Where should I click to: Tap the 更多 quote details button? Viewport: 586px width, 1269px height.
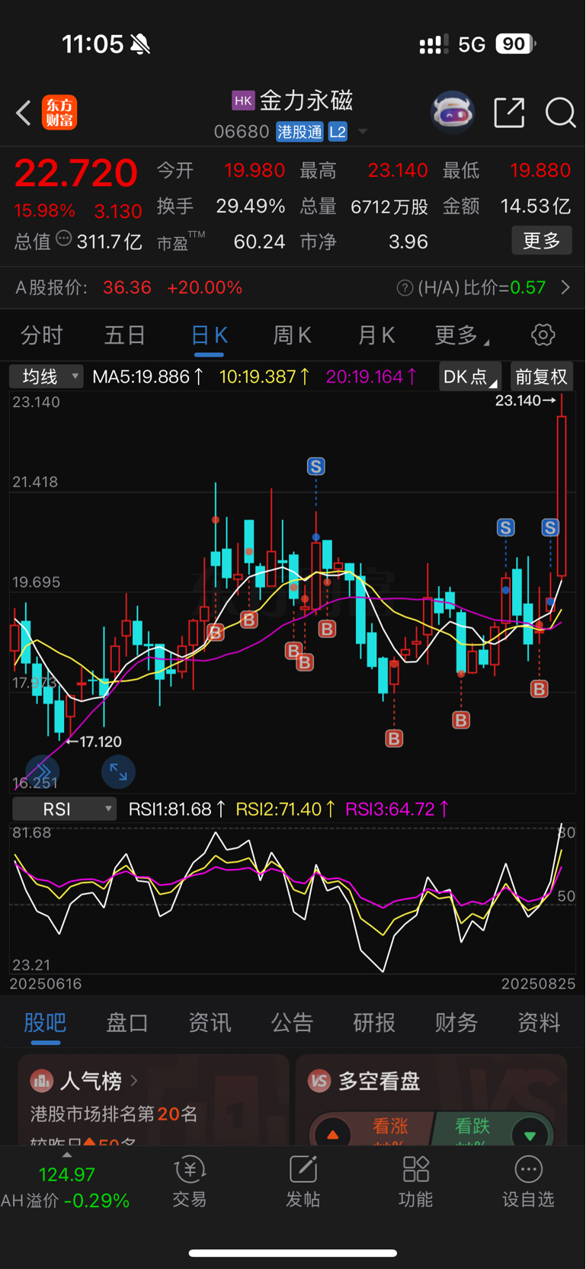(x=542, y=241)
